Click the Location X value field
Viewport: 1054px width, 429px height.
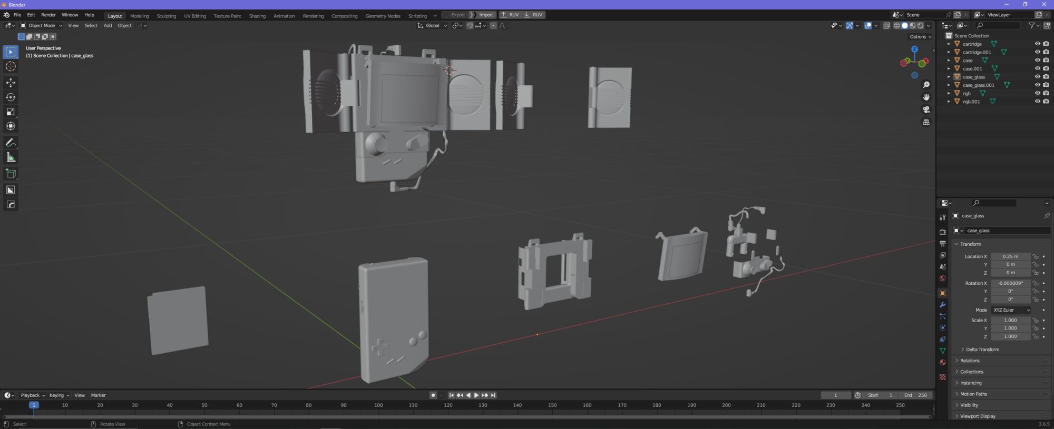click(x=1010, y=256)
